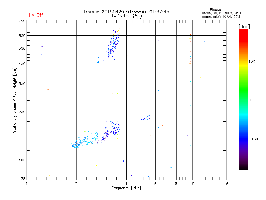Click the 'Stationary phase Virtual Height [km]' axis label

pos(15,100)
